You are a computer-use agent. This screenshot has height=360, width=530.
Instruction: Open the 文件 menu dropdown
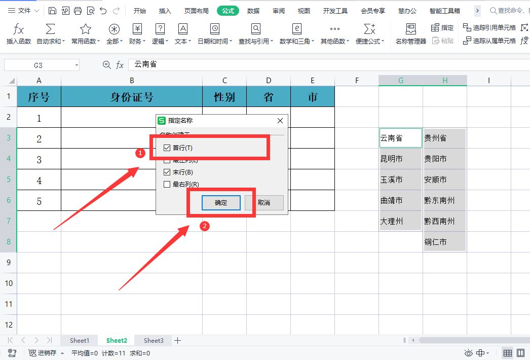(x=24, y=11)
